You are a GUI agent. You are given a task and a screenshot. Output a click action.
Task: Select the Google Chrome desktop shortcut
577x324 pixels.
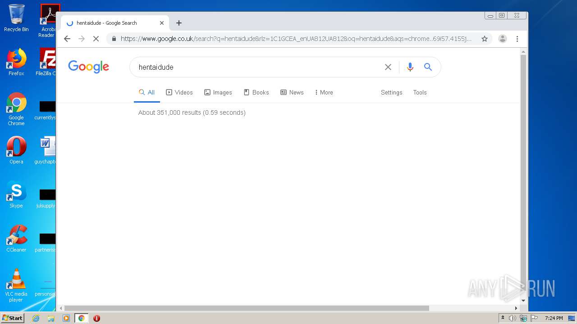tap(16, 109)
